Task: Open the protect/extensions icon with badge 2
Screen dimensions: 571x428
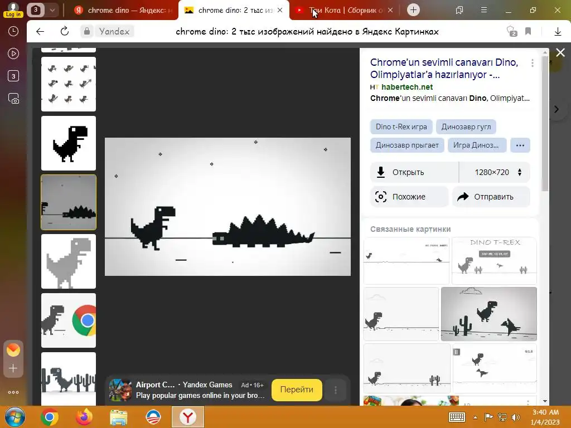Action: pos(512,32)
